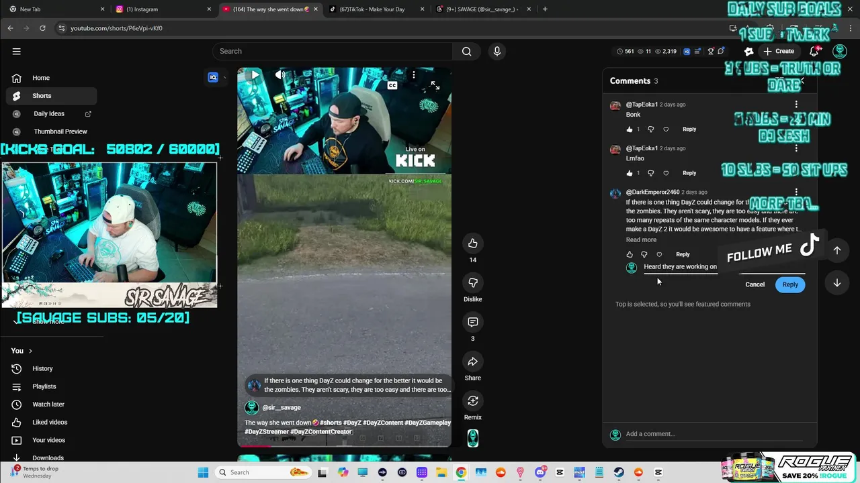Click the magnifier search button
This screenshot has width=860, height=483.
pyautogui.click(x=467, y=51)
